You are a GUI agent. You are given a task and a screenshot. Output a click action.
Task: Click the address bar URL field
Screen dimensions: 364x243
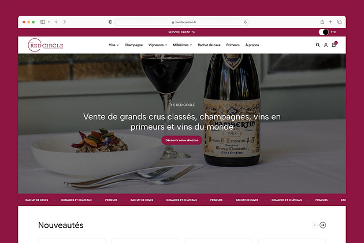(x=182, y=22)
